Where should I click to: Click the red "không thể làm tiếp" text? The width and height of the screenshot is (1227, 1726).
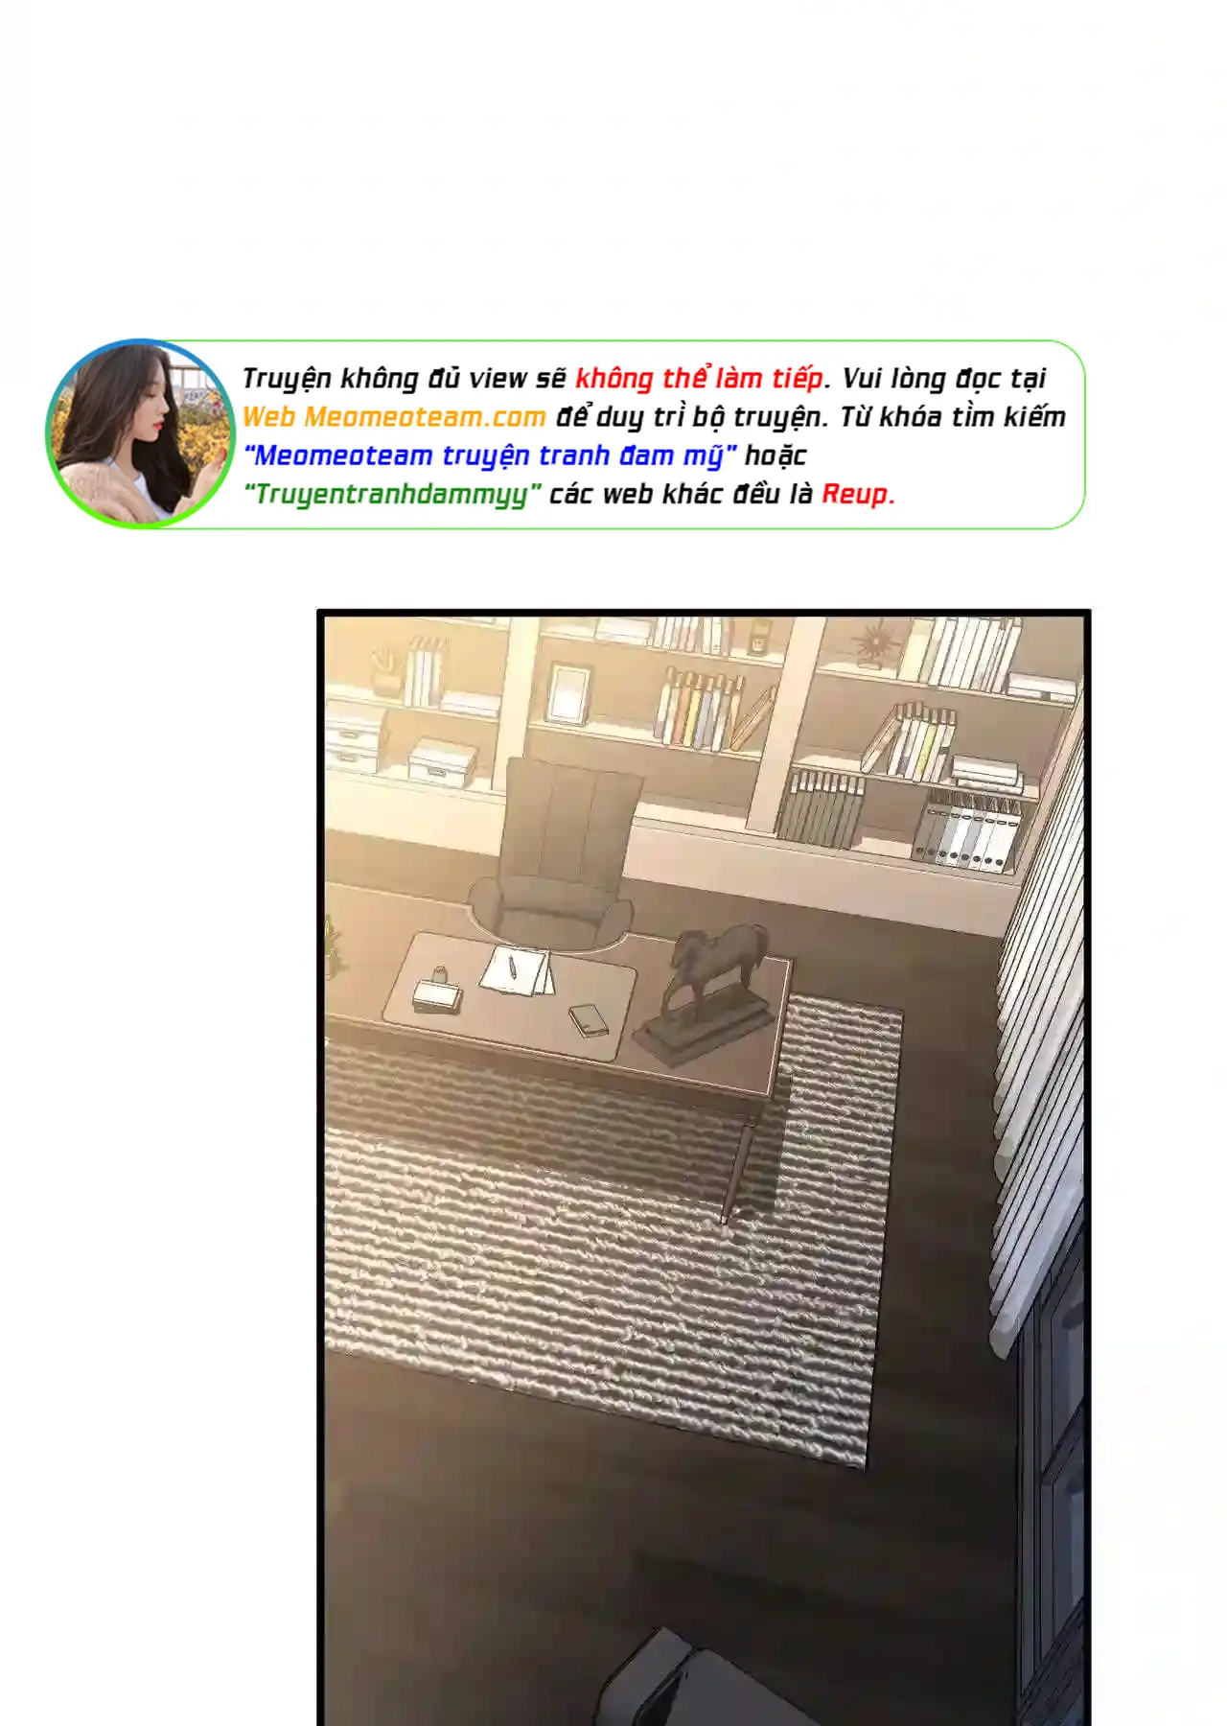point(699,378)
